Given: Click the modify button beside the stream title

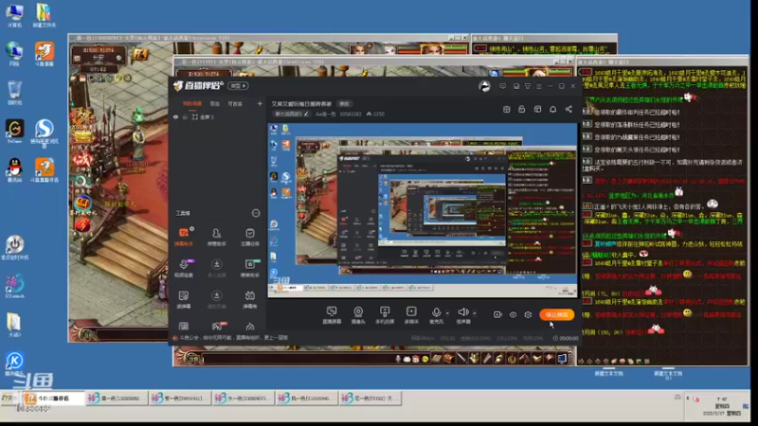Looking at the screenshot, I should pos(344,104).
